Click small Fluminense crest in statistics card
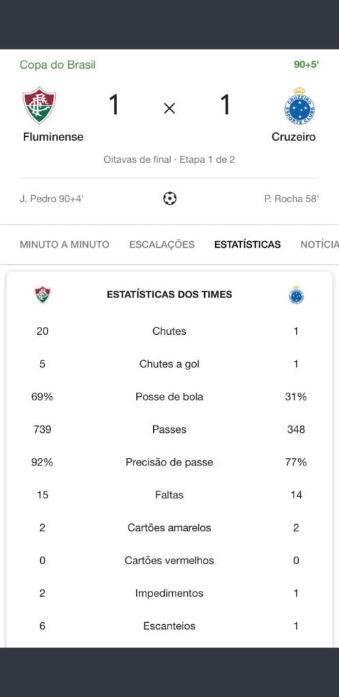This screenshot has width=339, height=697. 43,294
